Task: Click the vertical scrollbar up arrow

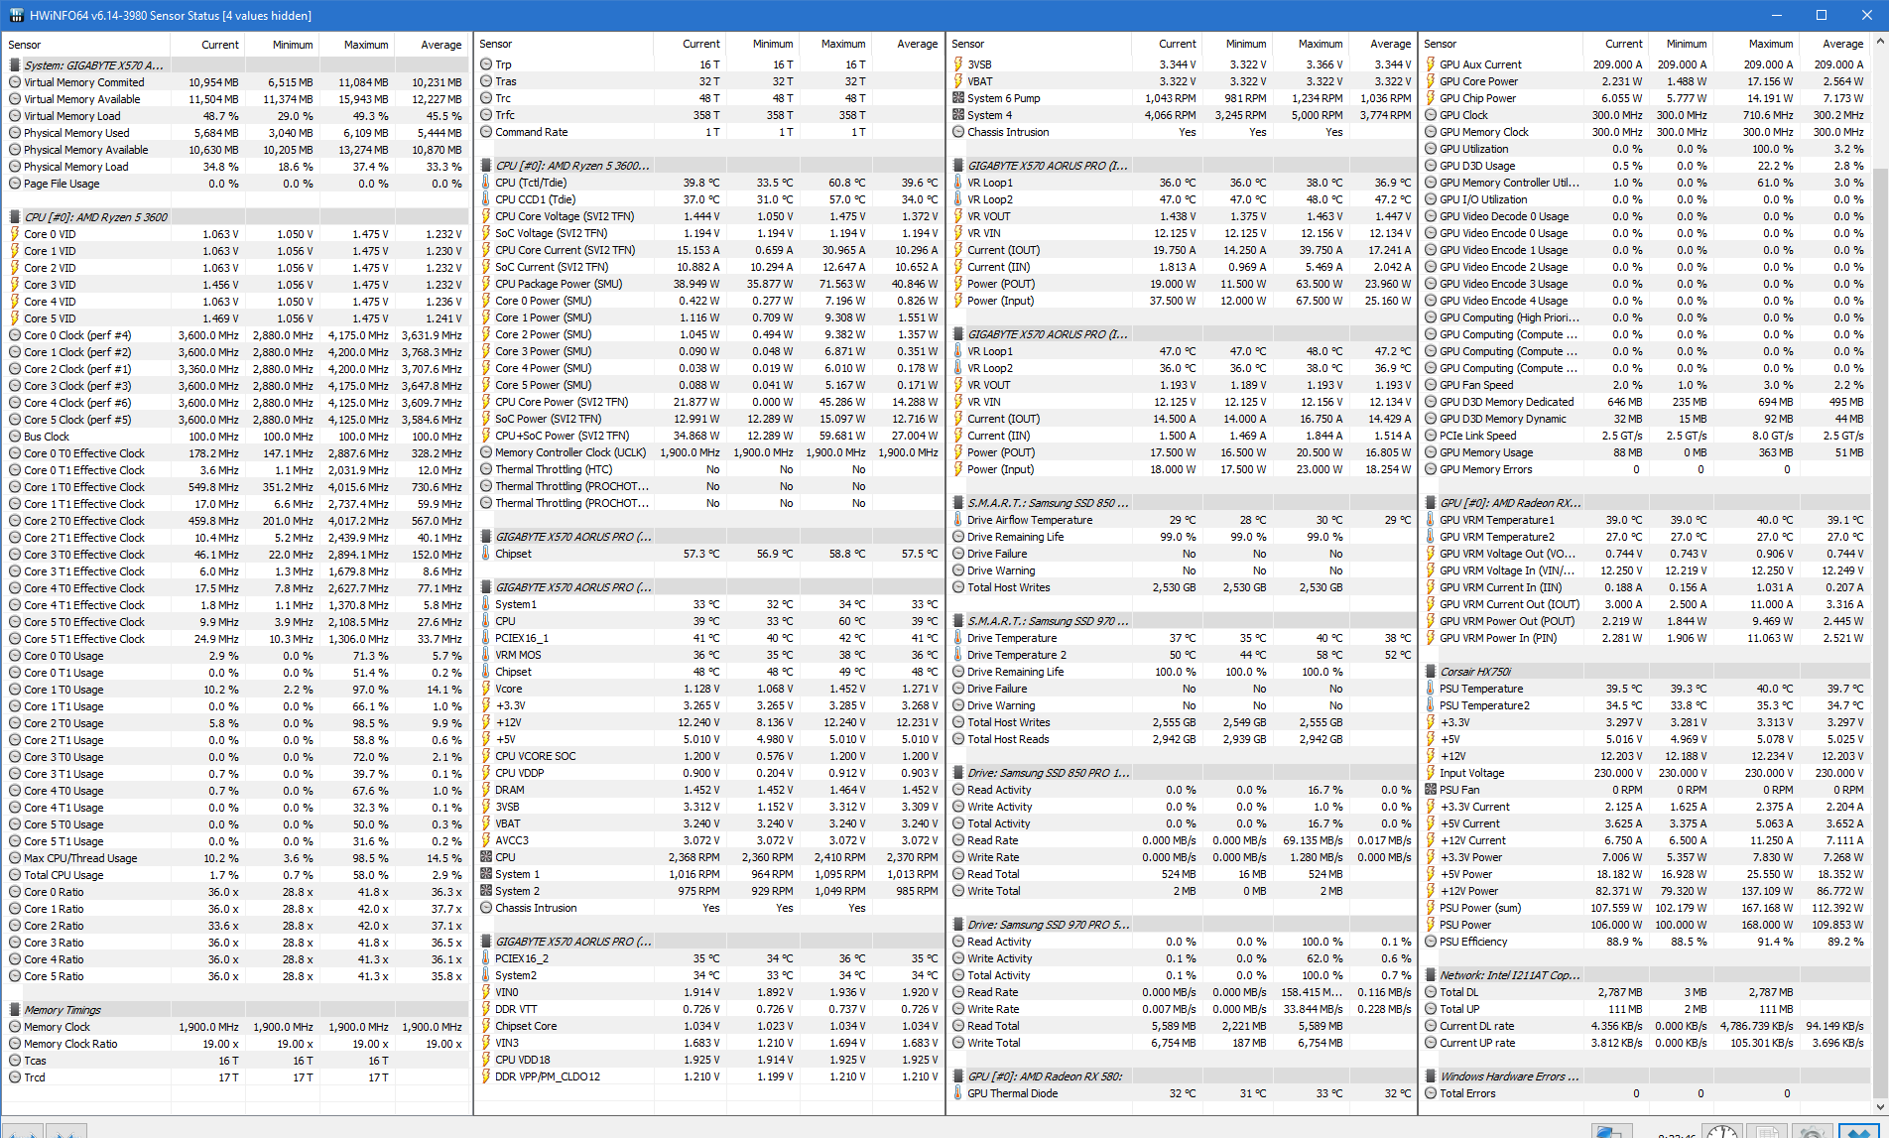Action: (x=1879, y=43)
